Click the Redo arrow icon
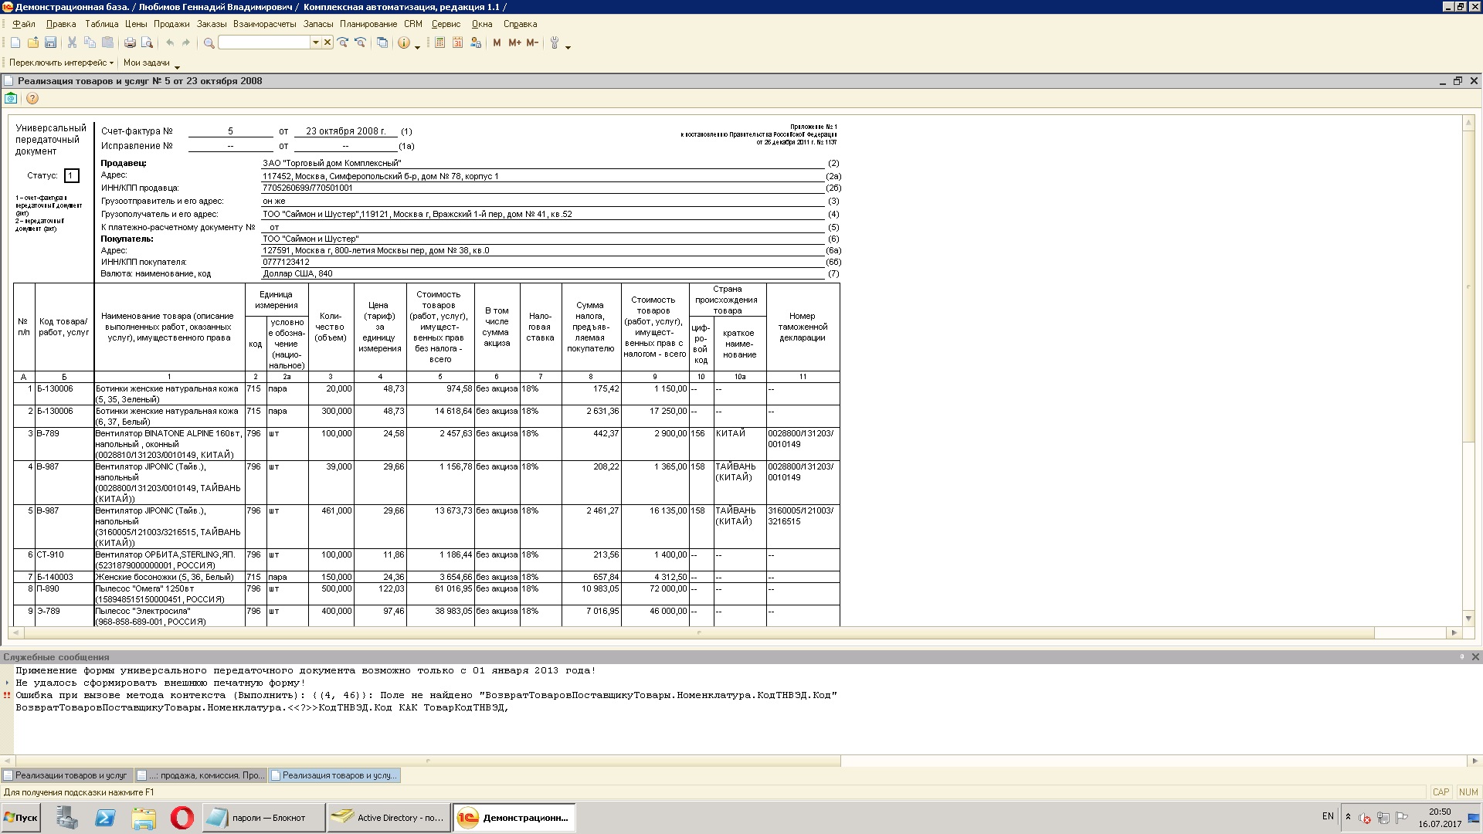Image resolution: width=1483 pixels, height=834 pixels. 186,43
